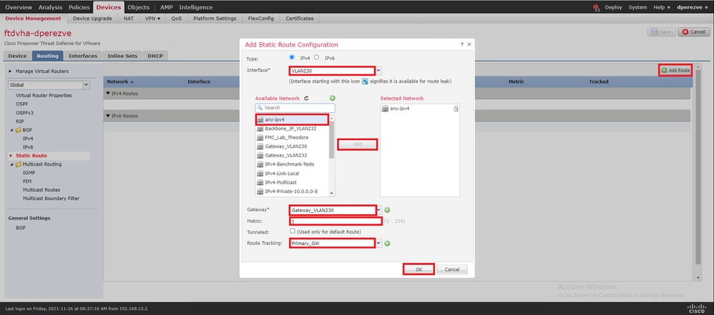Click the page Cancel button at top right
714x315 pixels.
tap(694, 32)
